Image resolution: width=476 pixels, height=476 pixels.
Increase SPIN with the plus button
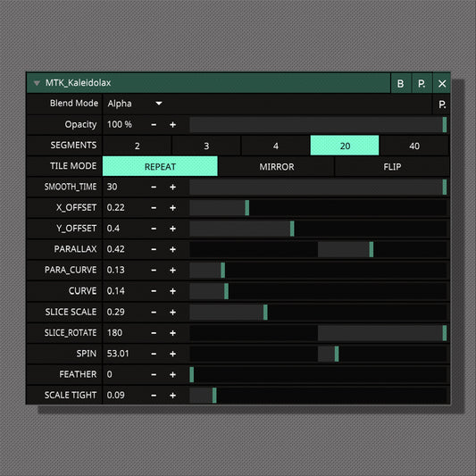[172, 354]
